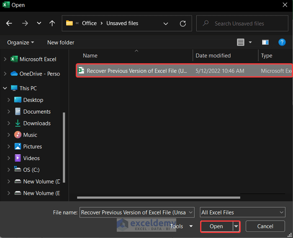Expand the Desktop tree node
The image size is (293, 238).
9,100
